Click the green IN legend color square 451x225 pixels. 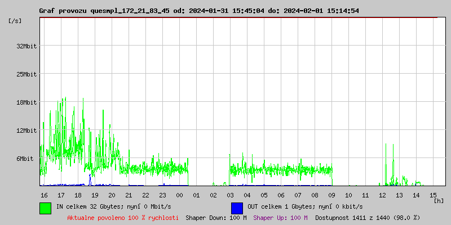tap(45, 208)
